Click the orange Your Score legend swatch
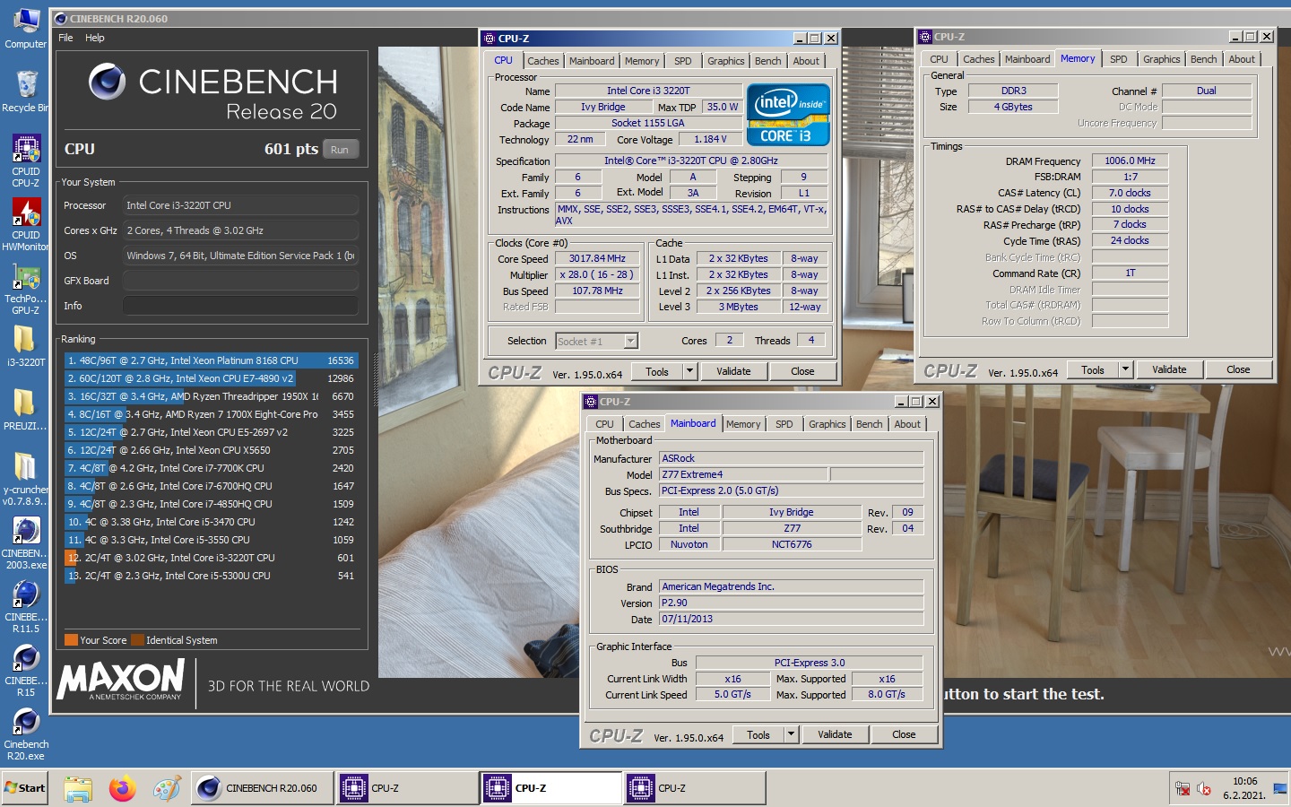This screenshot has height=807, width=1291. click(71, 640)
